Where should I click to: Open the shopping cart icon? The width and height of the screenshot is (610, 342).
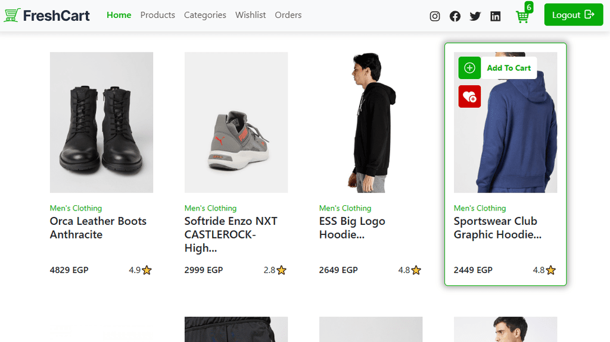tap(522, 17)
